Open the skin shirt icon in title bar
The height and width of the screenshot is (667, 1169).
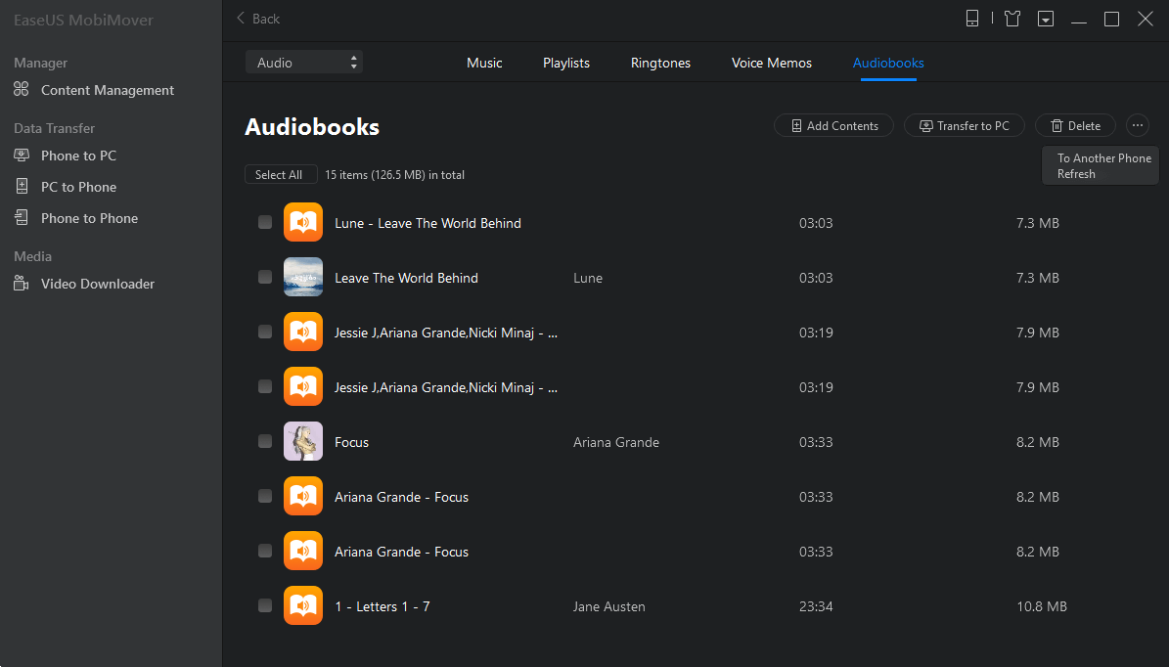click(x=1012, y=19)
